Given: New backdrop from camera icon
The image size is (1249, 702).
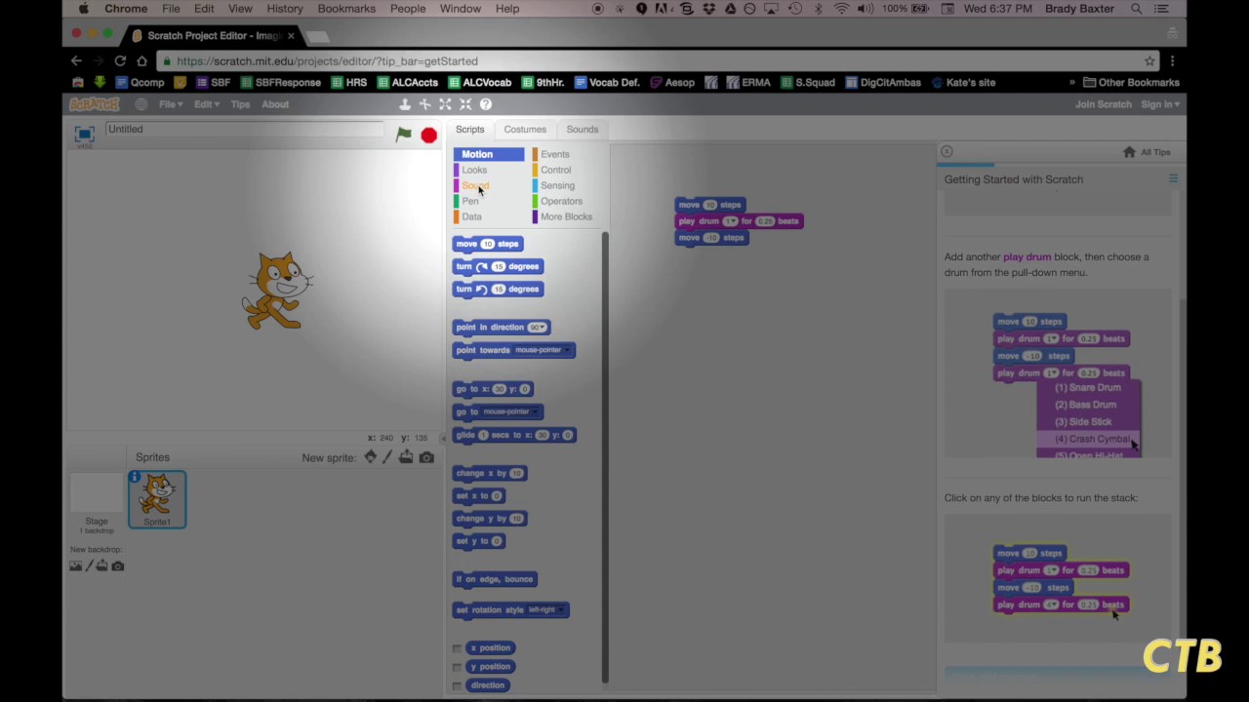Looking at the screenshot, I should click(x=118, y=565).
